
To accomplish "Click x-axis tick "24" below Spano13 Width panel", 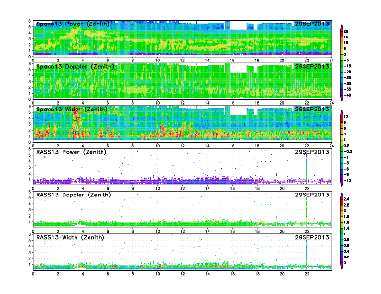I will point(331,146).
